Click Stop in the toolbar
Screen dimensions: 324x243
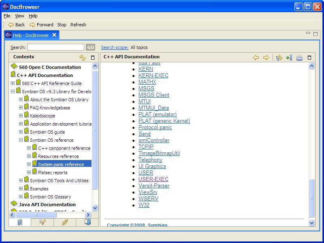pos(62,25)
